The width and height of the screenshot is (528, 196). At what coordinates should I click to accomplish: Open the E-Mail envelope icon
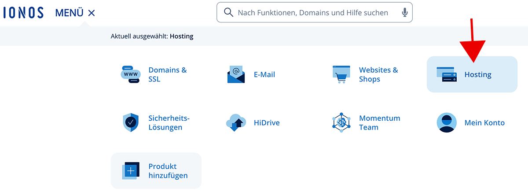[236, 74]
